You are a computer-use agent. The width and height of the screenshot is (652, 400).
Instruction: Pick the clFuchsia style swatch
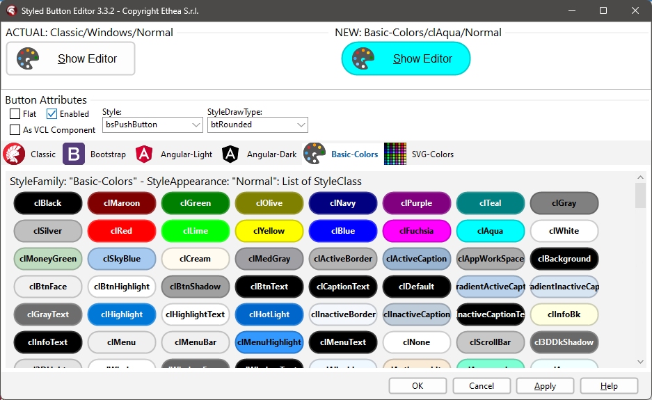pyautogui.click(x=417, y=231)
